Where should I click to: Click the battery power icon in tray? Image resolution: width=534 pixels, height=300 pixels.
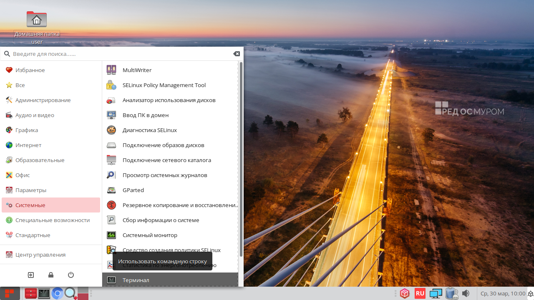(451, 293)
